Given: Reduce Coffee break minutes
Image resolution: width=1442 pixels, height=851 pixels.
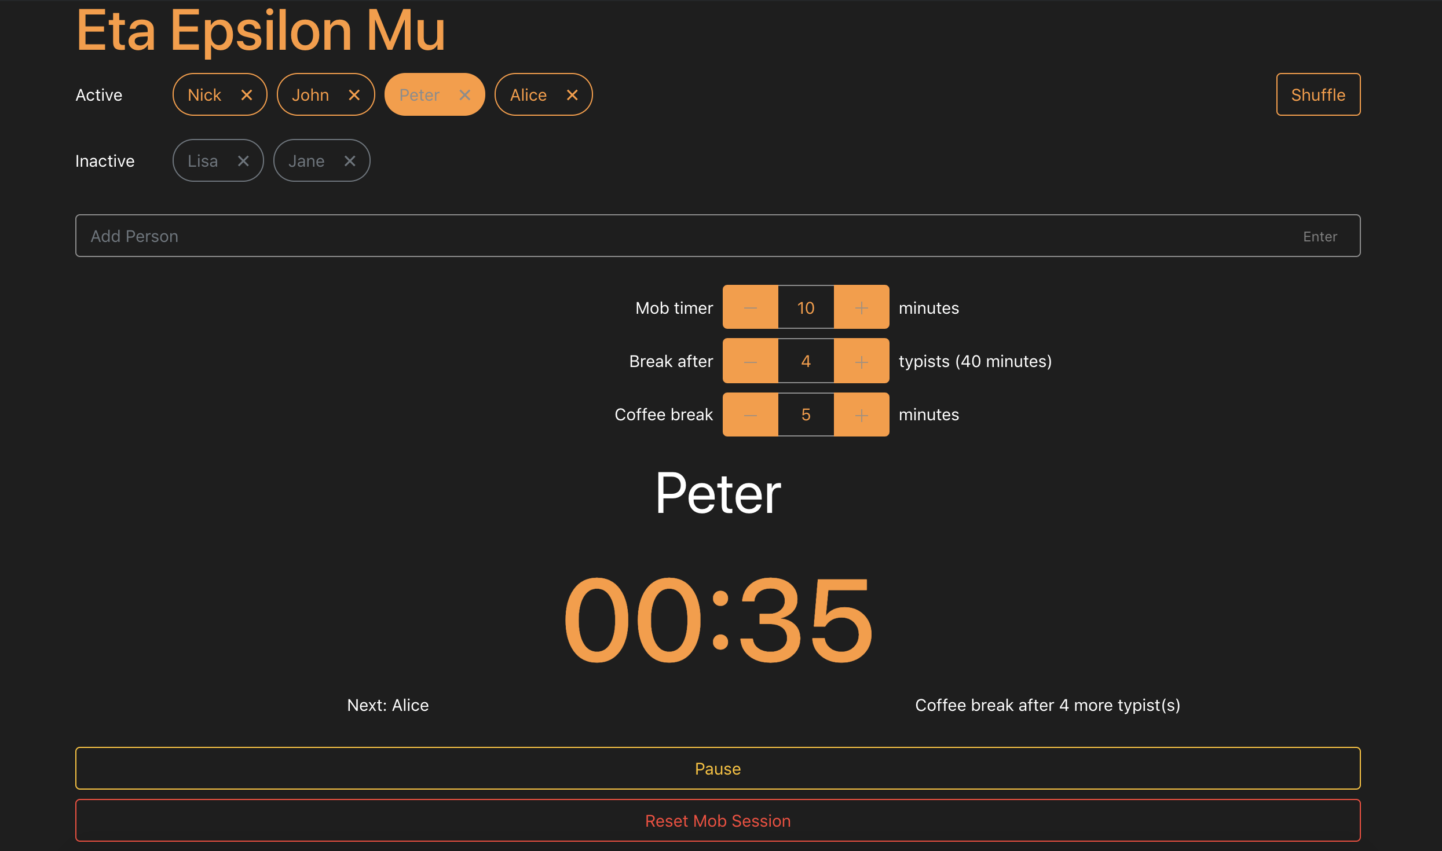Looking at the screenshot, I should click(x=750, y=415).
